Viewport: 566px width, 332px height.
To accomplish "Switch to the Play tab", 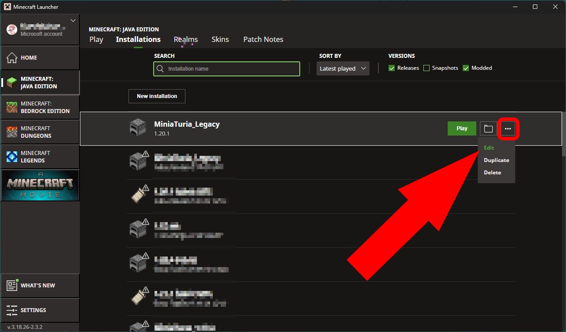I will point(96,39).
